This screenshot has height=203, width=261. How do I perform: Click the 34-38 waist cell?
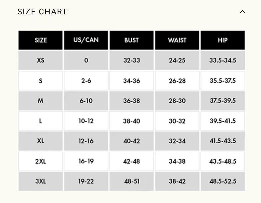tap(177, 161)
